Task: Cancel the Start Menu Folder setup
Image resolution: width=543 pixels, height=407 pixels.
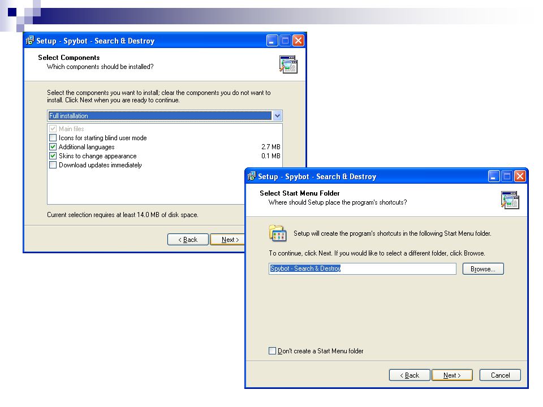Action: [x=500, y=375]
